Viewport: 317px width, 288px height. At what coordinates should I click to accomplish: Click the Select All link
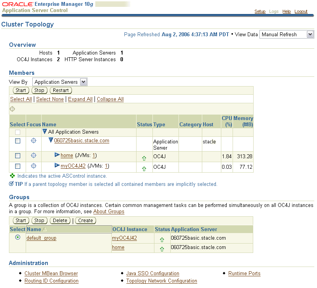(21, 99)
